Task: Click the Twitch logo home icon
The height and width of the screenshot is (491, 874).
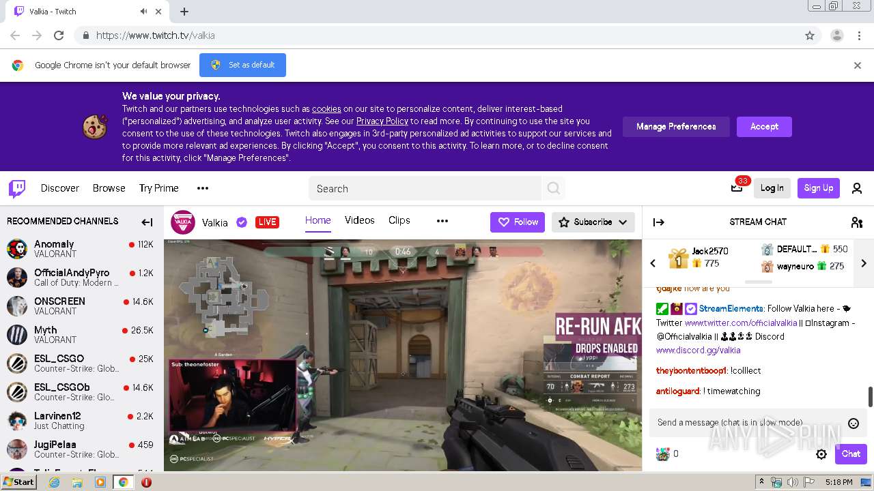Action: coord(17,188)
